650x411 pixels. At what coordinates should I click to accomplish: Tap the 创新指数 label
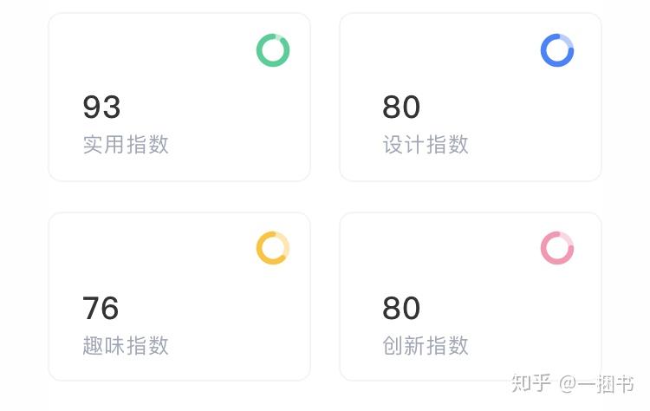coord(426,345)
